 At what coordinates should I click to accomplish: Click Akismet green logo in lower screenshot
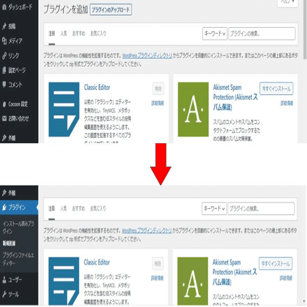coord(192,281)
